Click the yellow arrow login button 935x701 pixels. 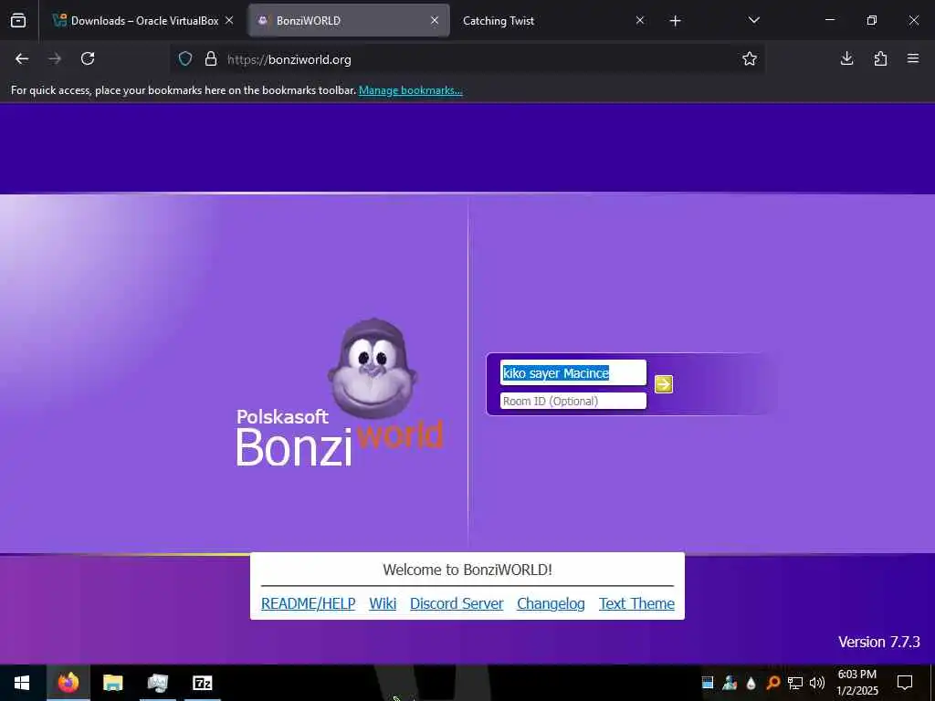(663, 384)
